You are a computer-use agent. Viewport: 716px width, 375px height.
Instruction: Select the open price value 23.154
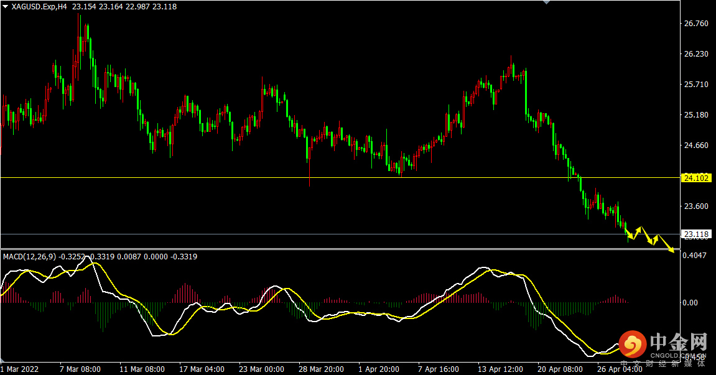coord(84,7)
